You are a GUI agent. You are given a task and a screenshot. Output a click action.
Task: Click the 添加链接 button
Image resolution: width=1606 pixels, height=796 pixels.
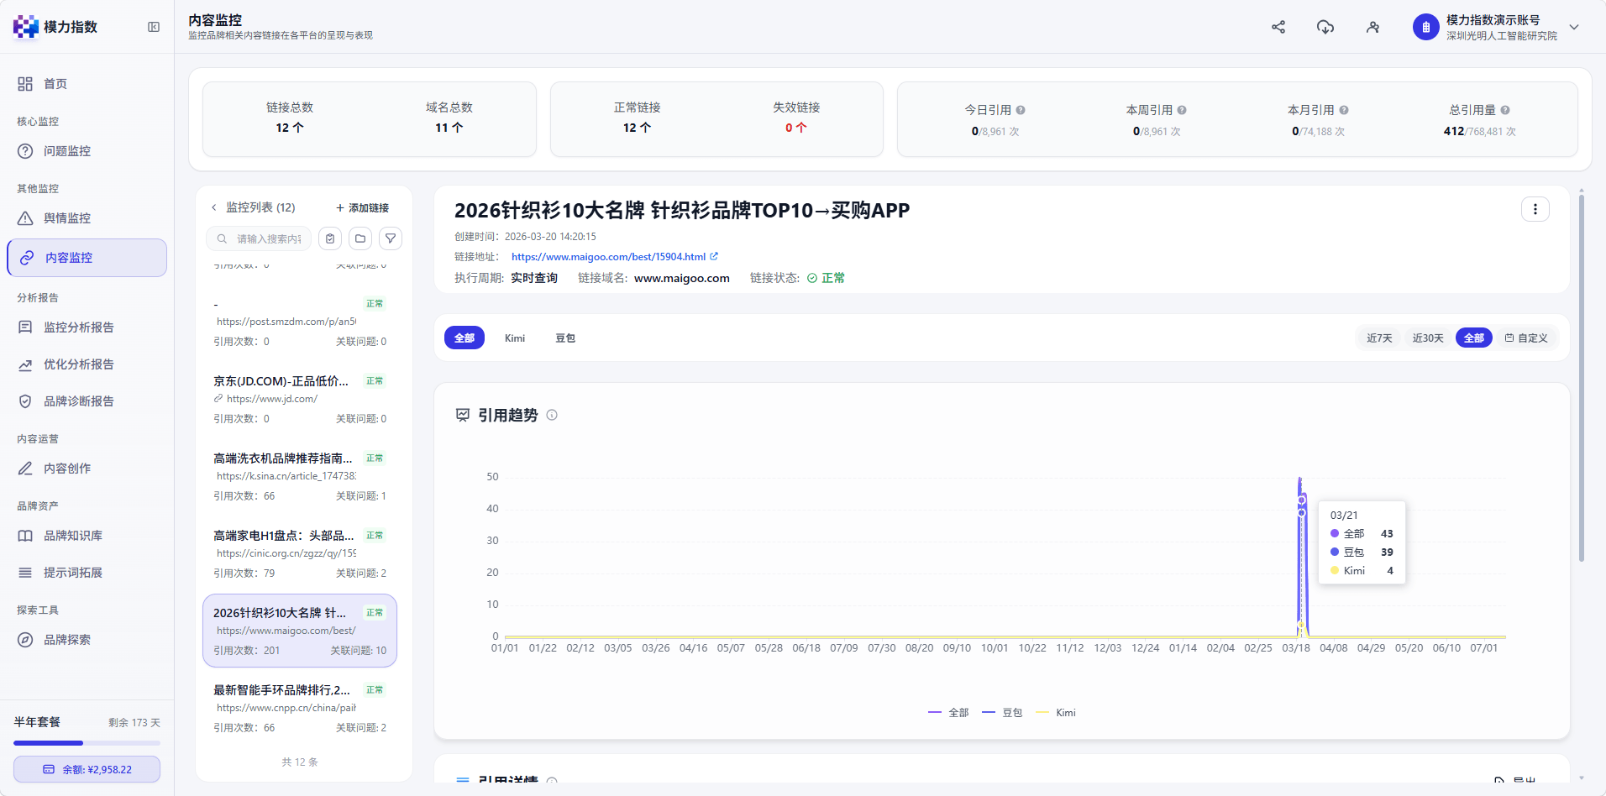click(362, 207)
